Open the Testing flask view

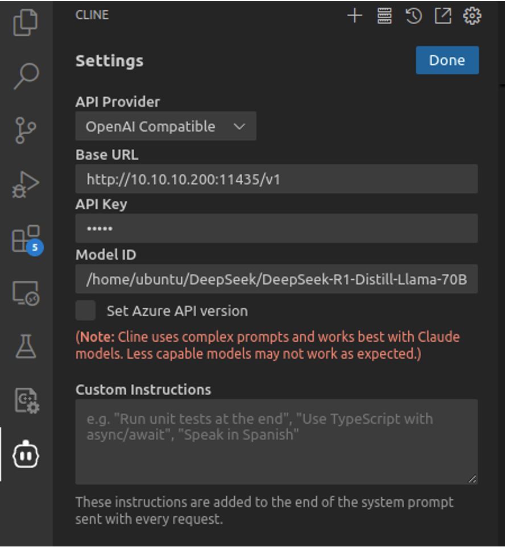(x=26, y=346)
